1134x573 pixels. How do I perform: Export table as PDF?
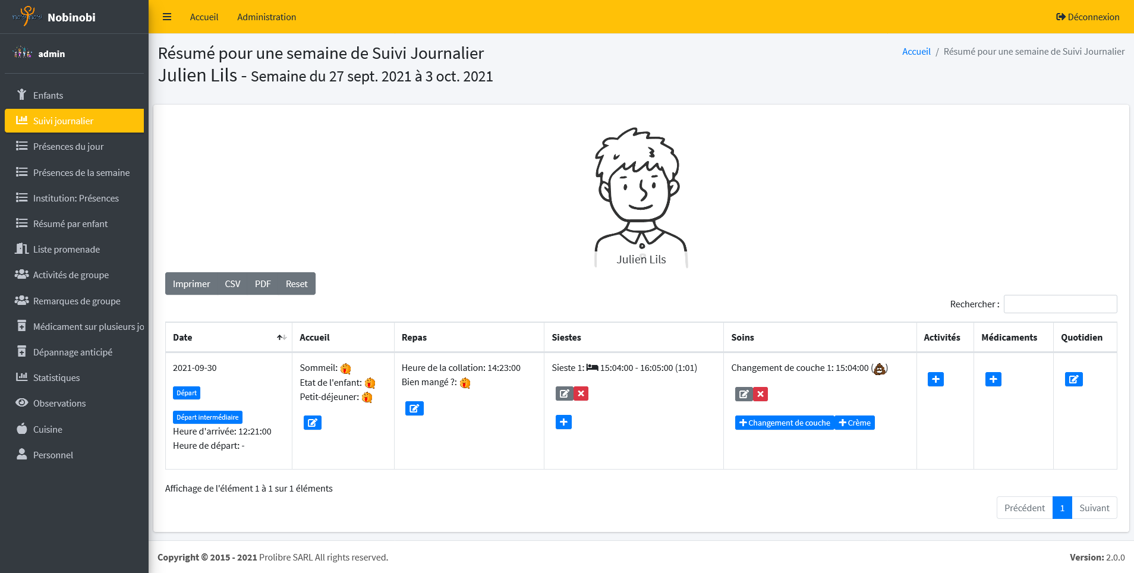point(263,284)
